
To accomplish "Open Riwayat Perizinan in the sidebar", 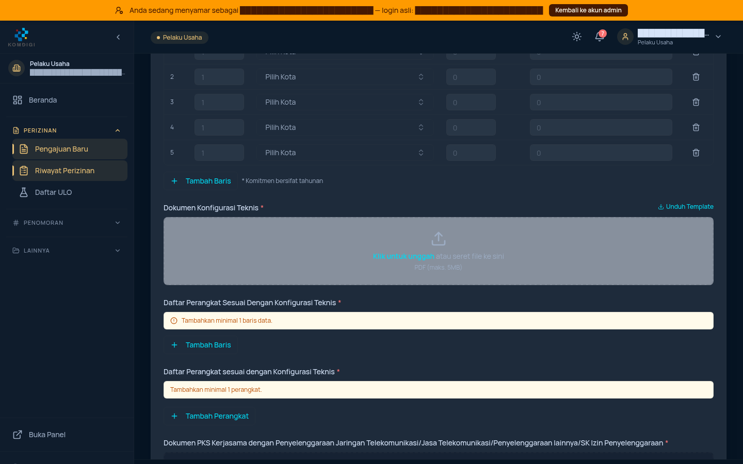I will [70, 171].
